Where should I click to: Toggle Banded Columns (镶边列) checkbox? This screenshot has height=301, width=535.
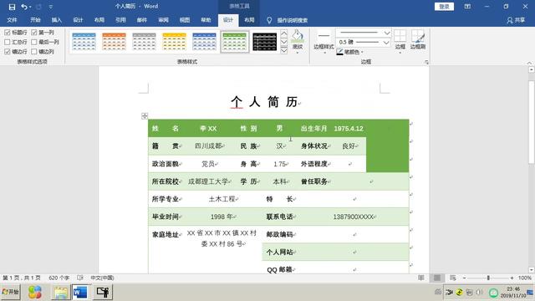[x=33, y=52]
